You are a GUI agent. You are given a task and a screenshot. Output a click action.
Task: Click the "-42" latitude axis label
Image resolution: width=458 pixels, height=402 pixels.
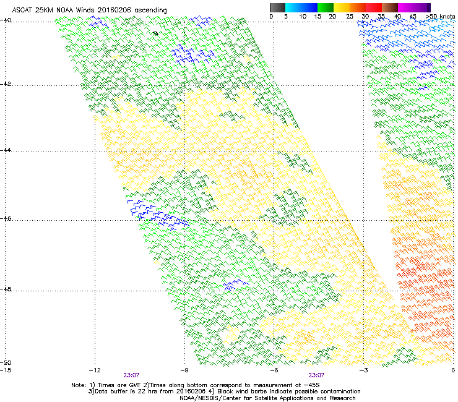click(6, 84)
